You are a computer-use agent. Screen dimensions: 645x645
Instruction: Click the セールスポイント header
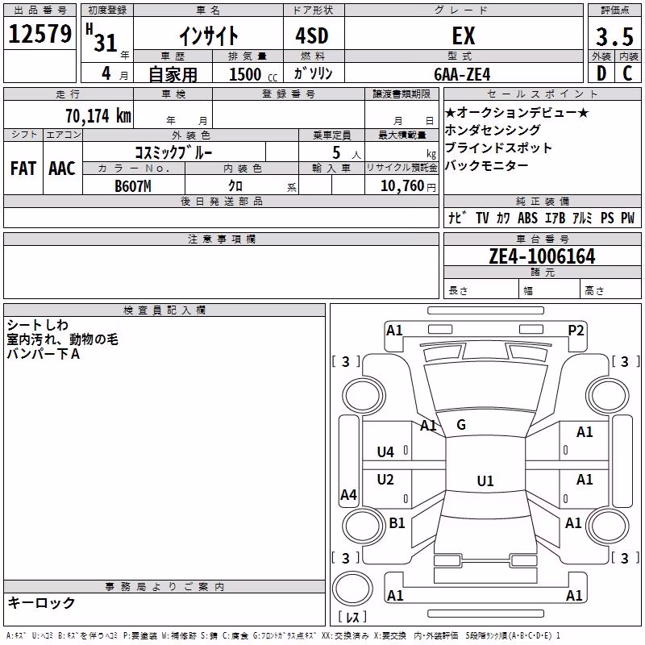coord(542,94)
